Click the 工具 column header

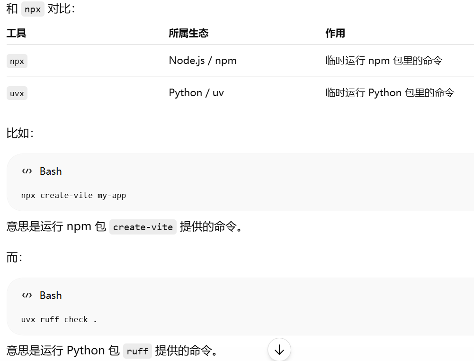coord(16,33)
